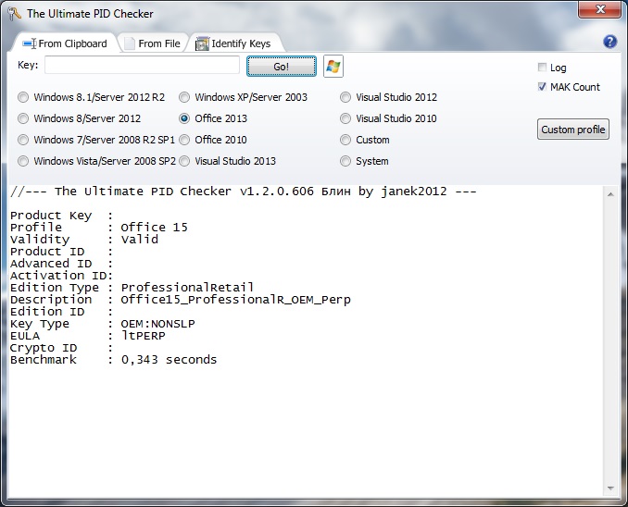
Task: Click the 'ltPERP' EULA value
Action: click(x=143, y=335)
